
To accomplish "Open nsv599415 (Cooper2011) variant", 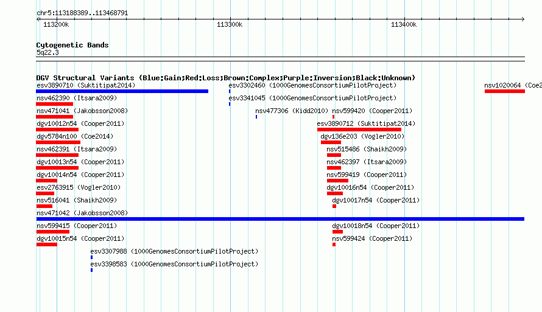I will (77, 226).
